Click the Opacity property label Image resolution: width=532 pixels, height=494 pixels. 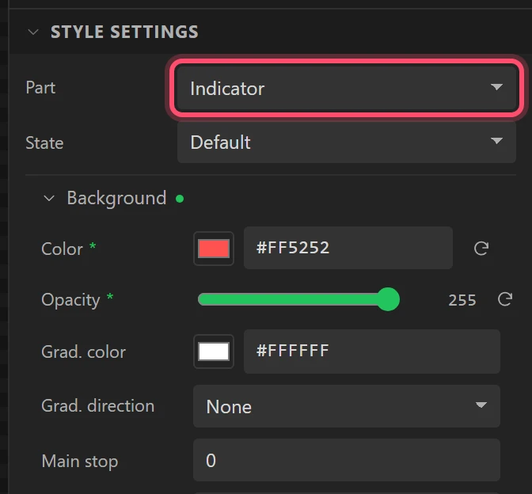click(70, 300)
